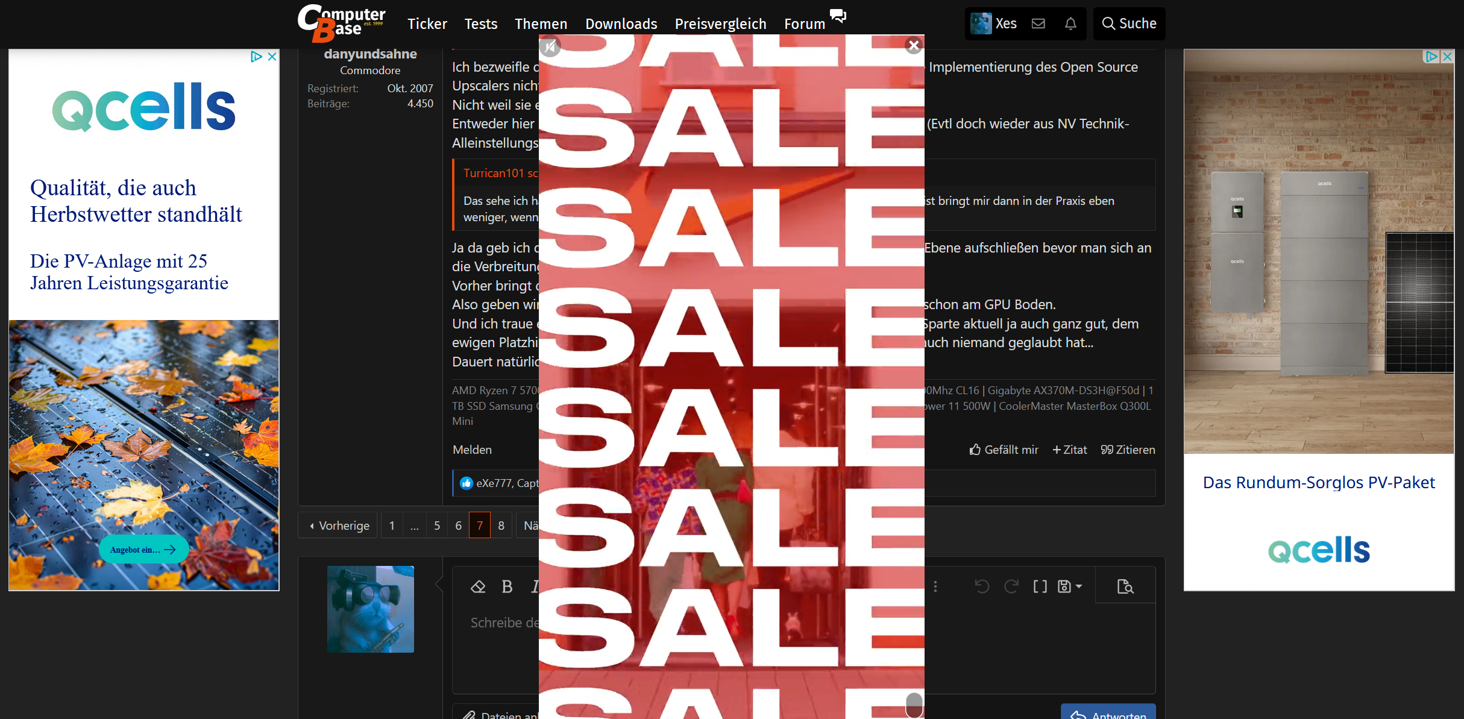1464x719 pixels.
Task: Click the +Zitat multi-quote button
Action: 1069,450
